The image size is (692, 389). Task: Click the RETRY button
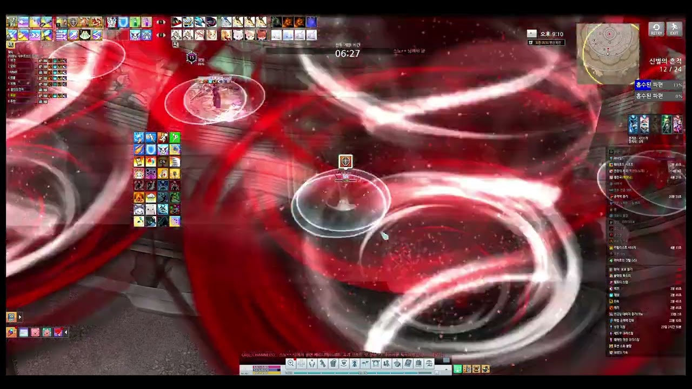pos(656,29)
